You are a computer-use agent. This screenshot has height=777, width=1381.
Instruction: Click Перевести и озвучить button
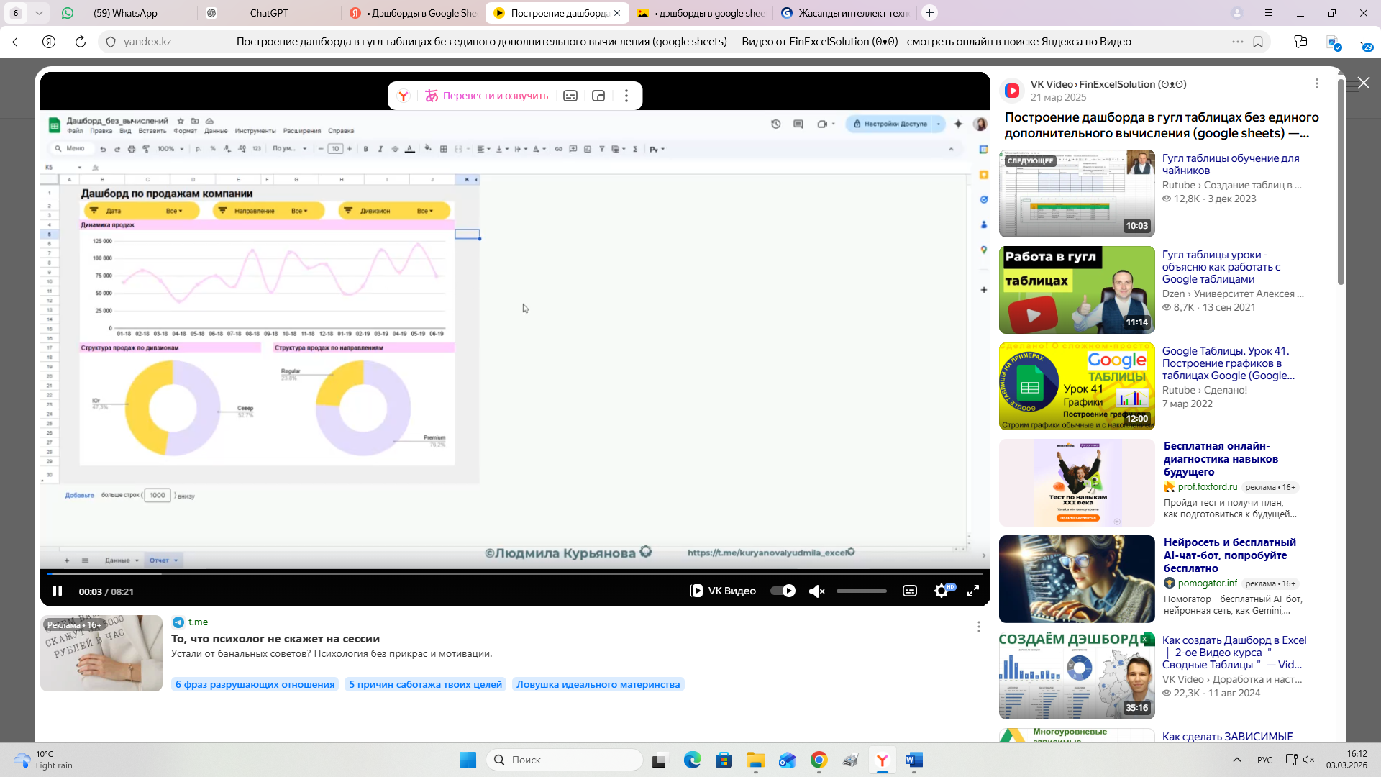pyautogui.click(x=487, y=96)
